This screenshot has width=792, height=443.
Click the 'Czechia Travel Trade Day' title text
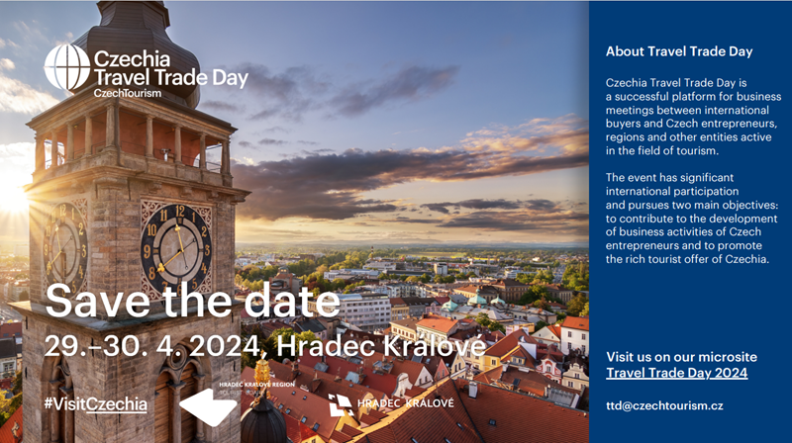170,68
